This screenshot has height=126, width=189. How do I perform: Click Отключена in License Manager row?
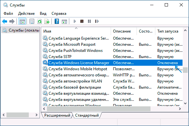coord(167,63)
